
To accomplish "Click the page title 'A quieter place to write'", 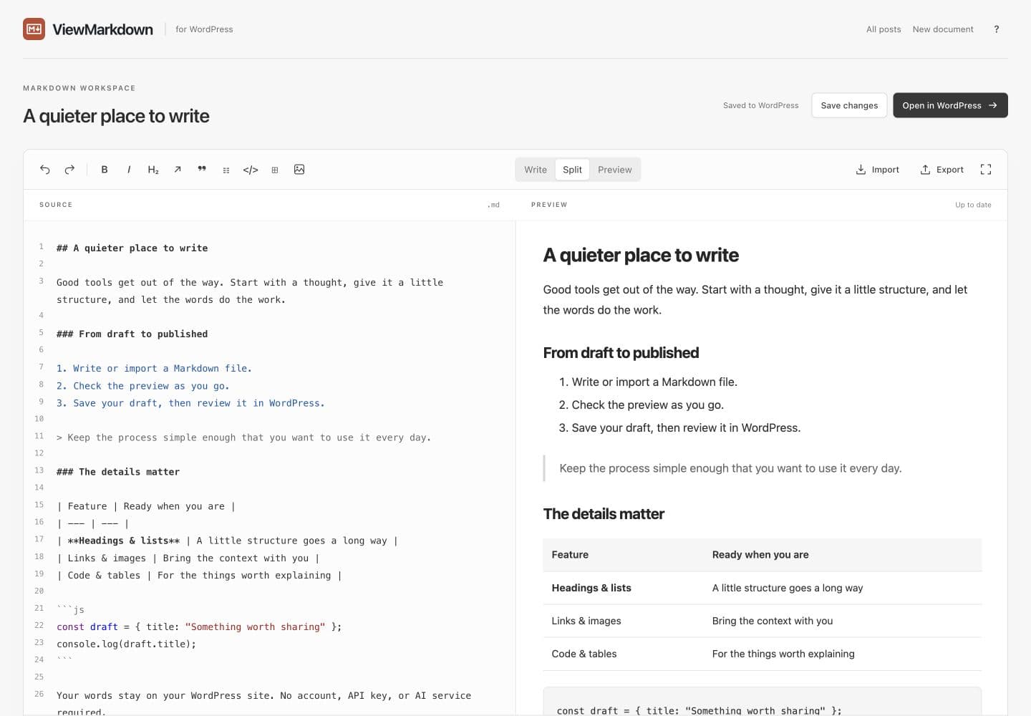I will point(116,116).
